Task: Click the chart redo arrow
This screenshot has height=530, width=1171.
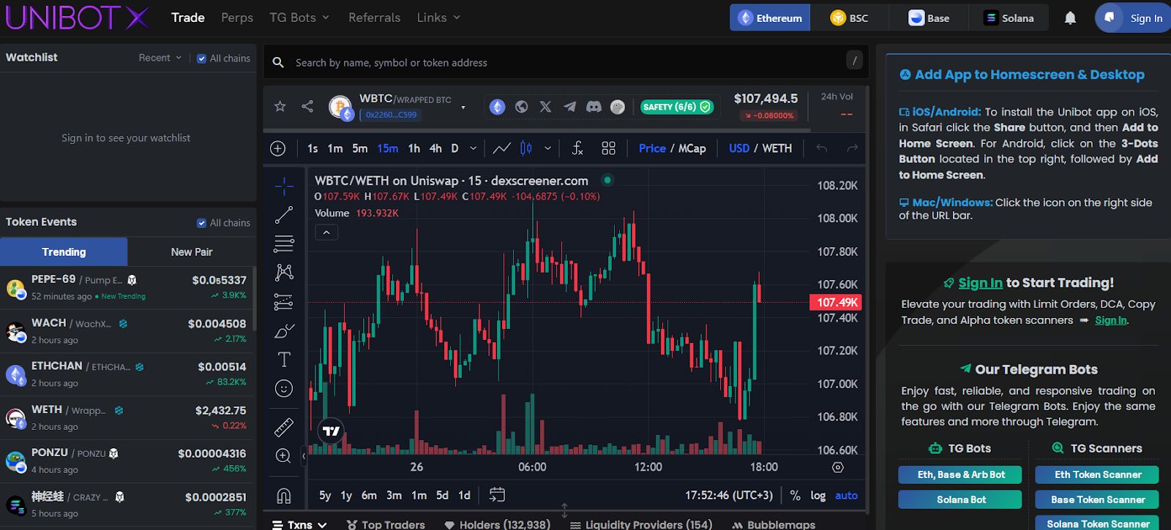Action: point(852,148)
